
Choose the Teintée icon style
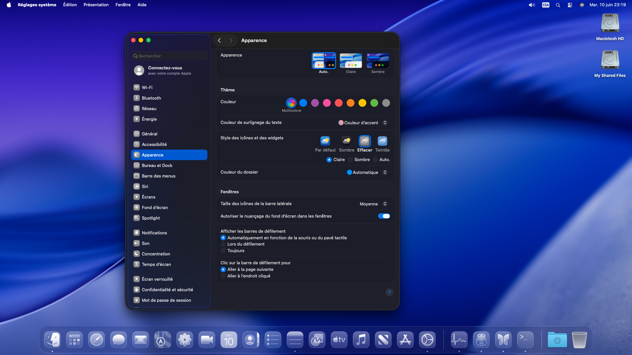coord(382,141)
